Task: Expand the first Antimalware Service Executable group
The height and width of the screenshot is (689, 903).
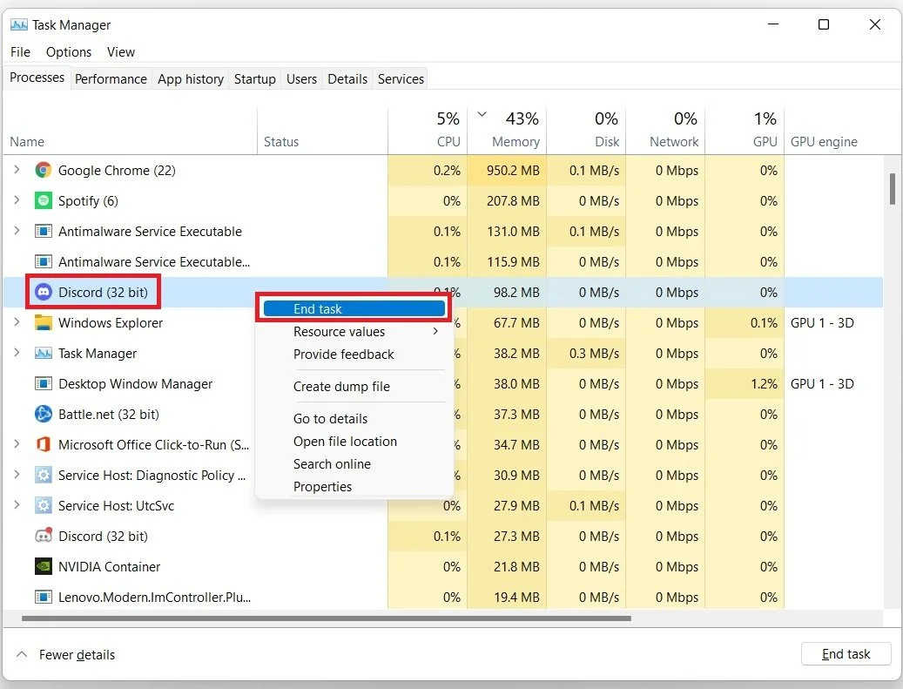Action: point(17,231)
